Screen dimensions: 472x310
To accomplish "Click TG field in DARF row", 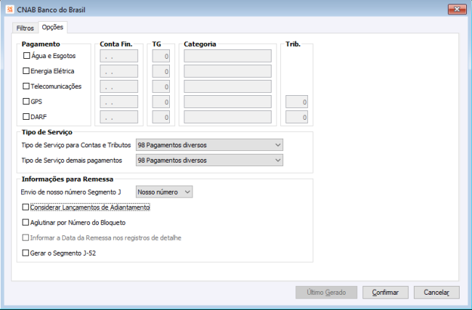I will point(161,117).
